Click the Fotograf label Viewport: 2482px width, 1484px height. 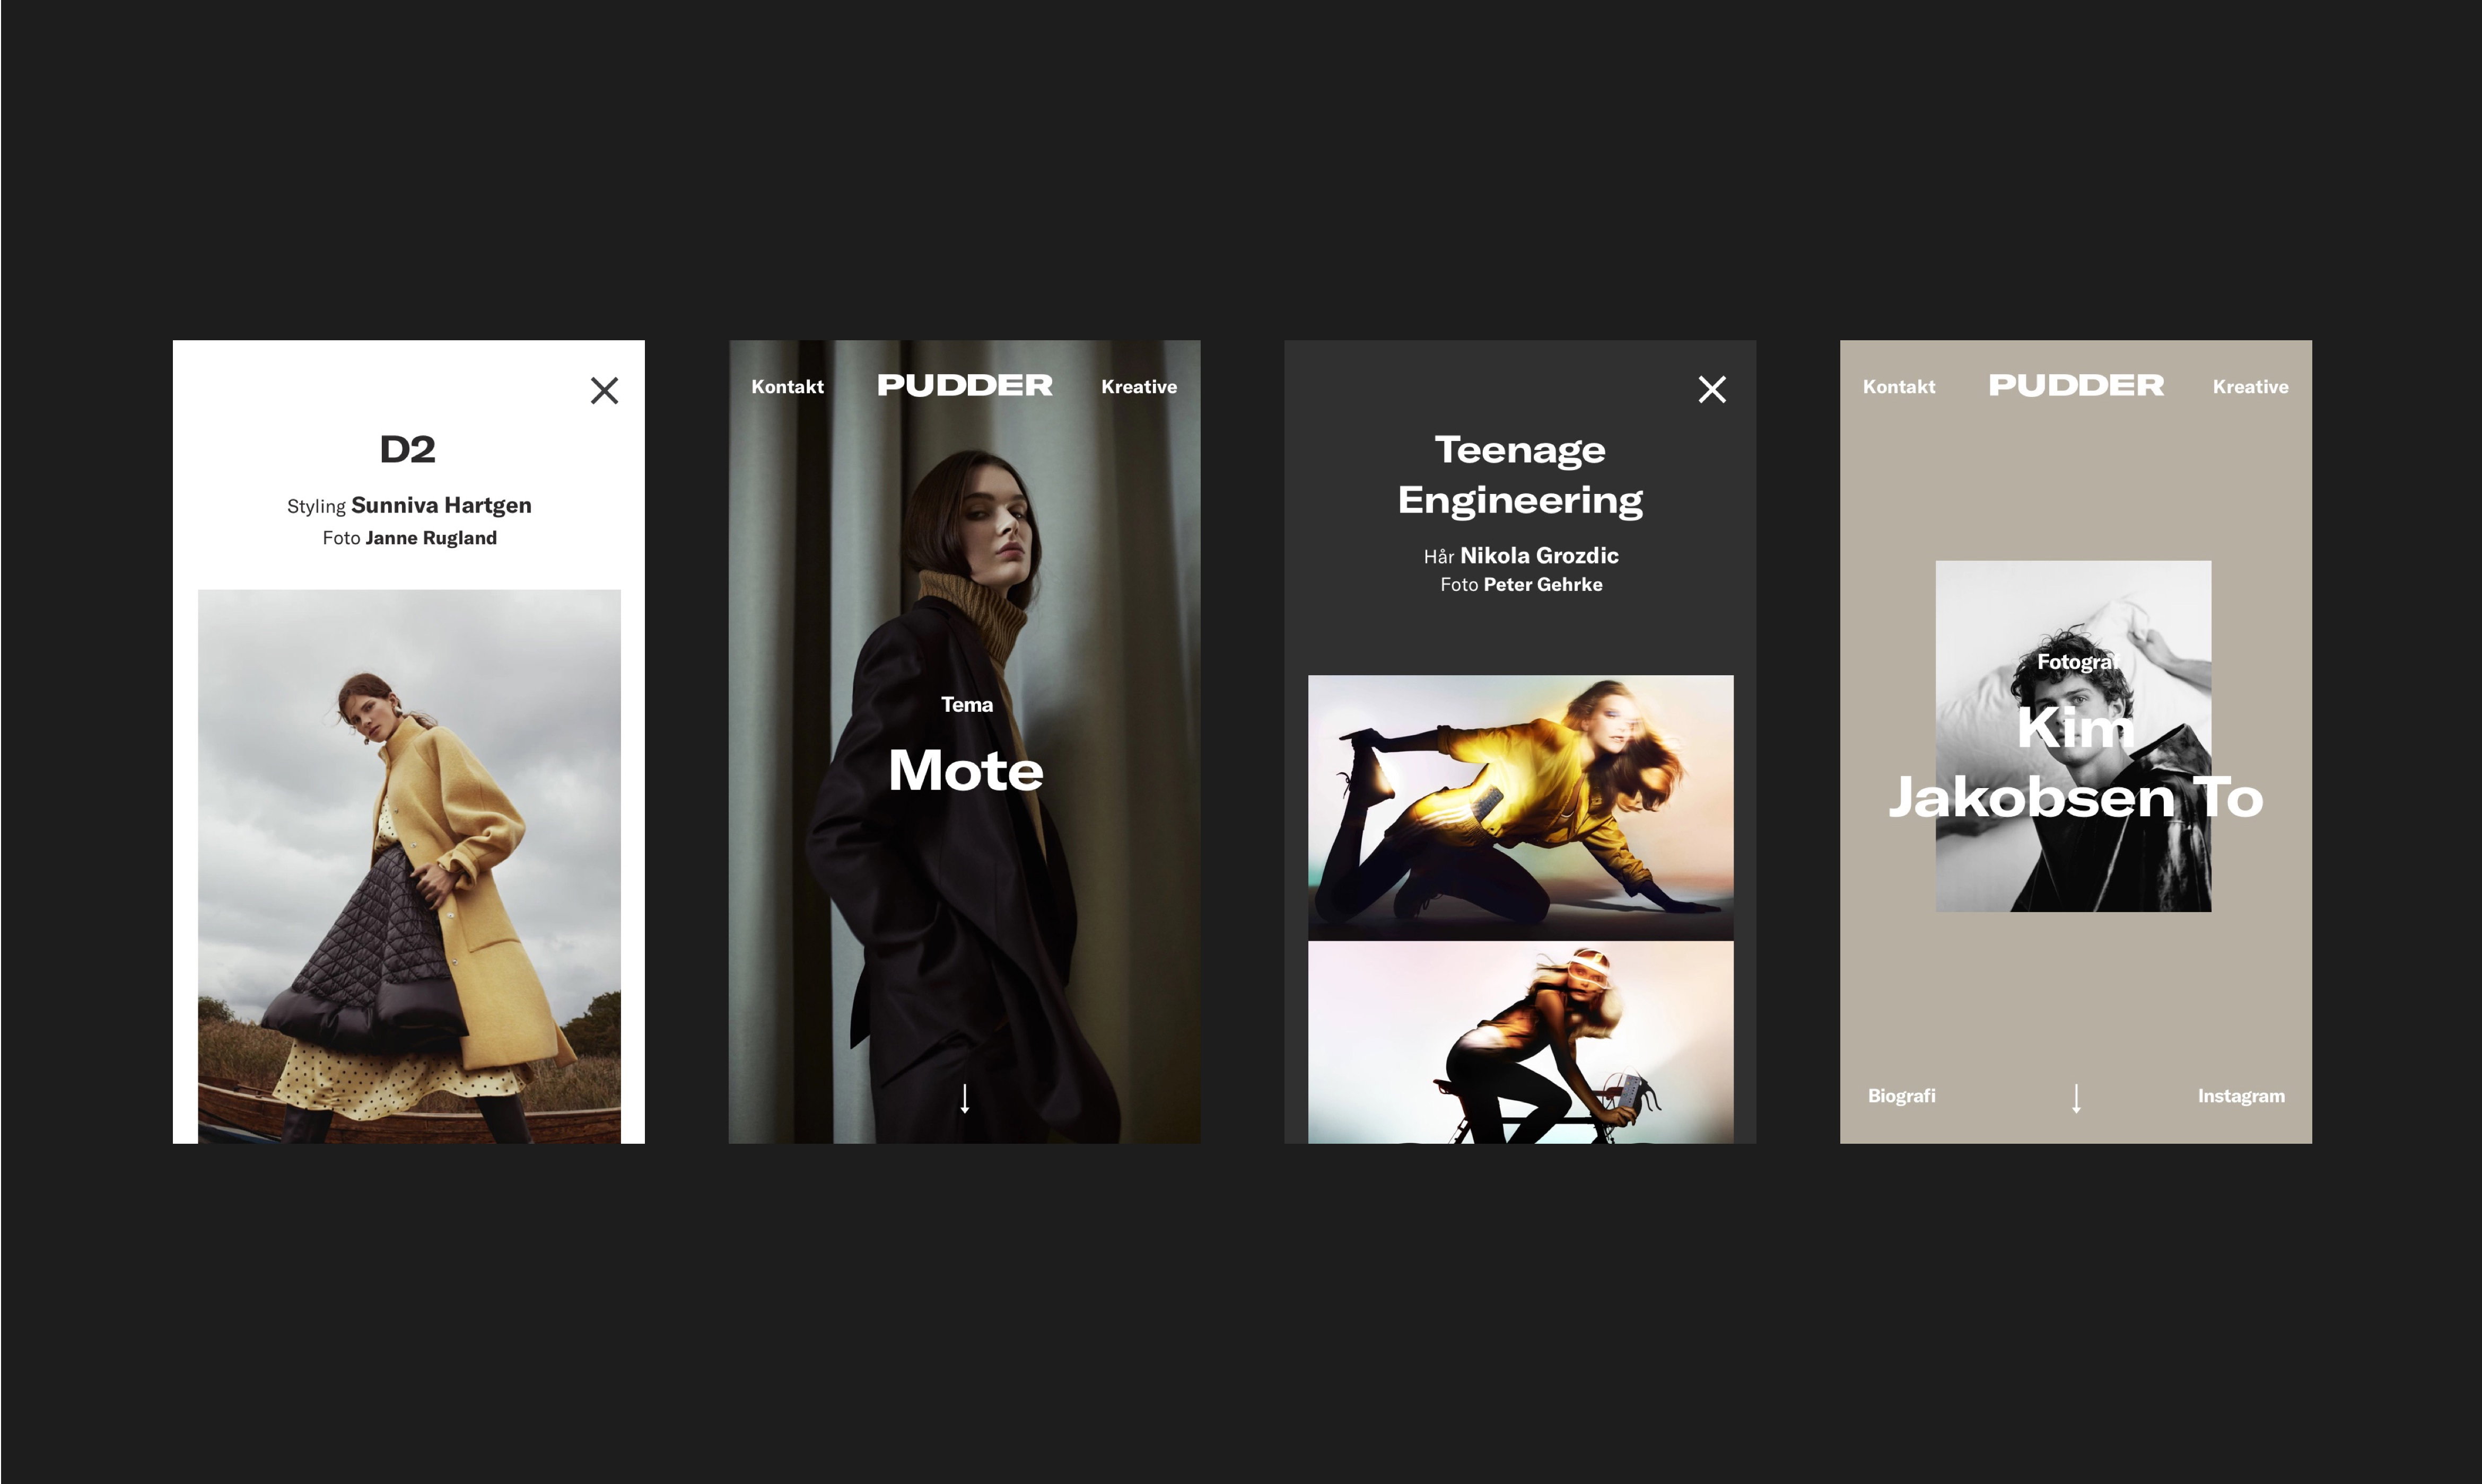pos(2077,661)
